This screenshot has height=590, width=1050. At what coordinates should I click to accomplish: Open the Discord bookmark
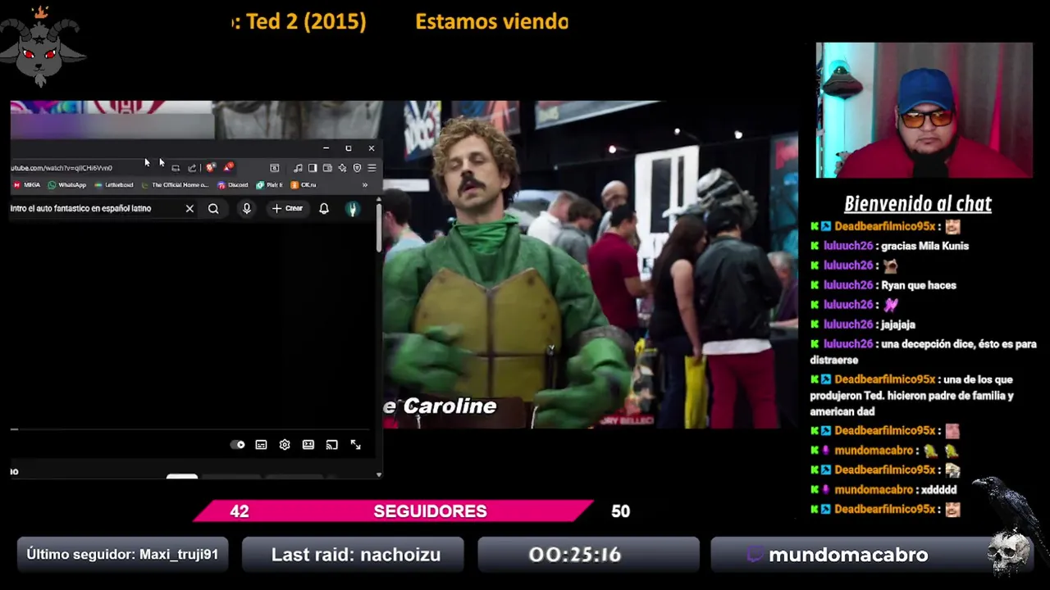point(233,185)
